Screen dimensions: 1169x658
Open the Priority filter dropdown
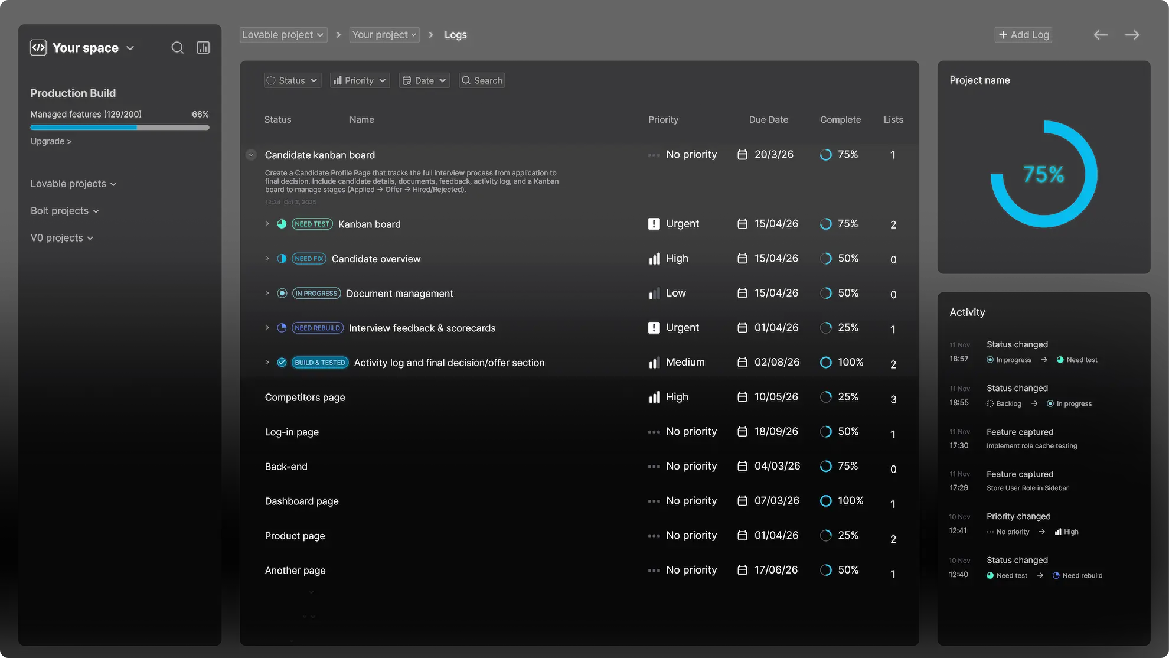tap(360, 80)
